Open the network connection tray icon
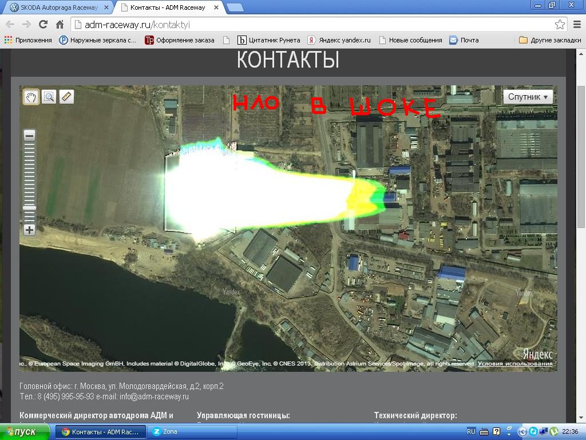Viewport: 586px width, 440px height. [543, 432]
